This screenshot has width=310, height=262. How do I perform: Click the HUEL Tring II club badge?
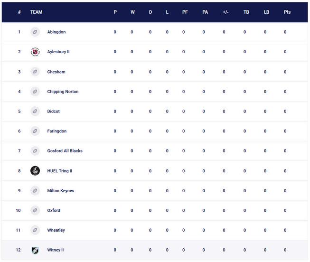point(35,171)
